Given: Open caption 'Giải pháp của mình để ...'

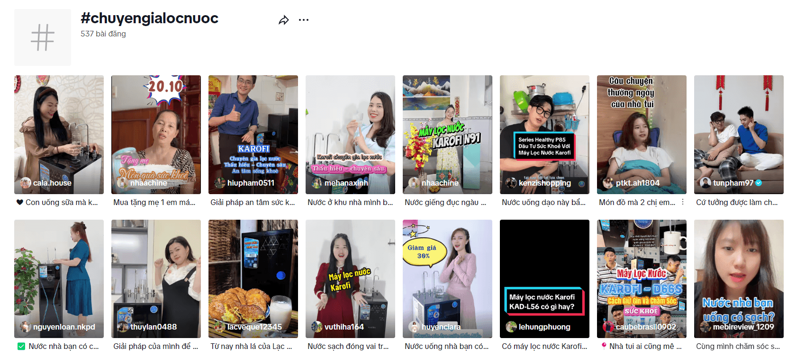Looking at the screenshot, I should coord(156,346).
